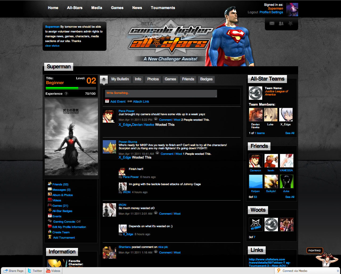The image size is (341, 274).
Task: Switch to the Badges tab
Action: 206,79
